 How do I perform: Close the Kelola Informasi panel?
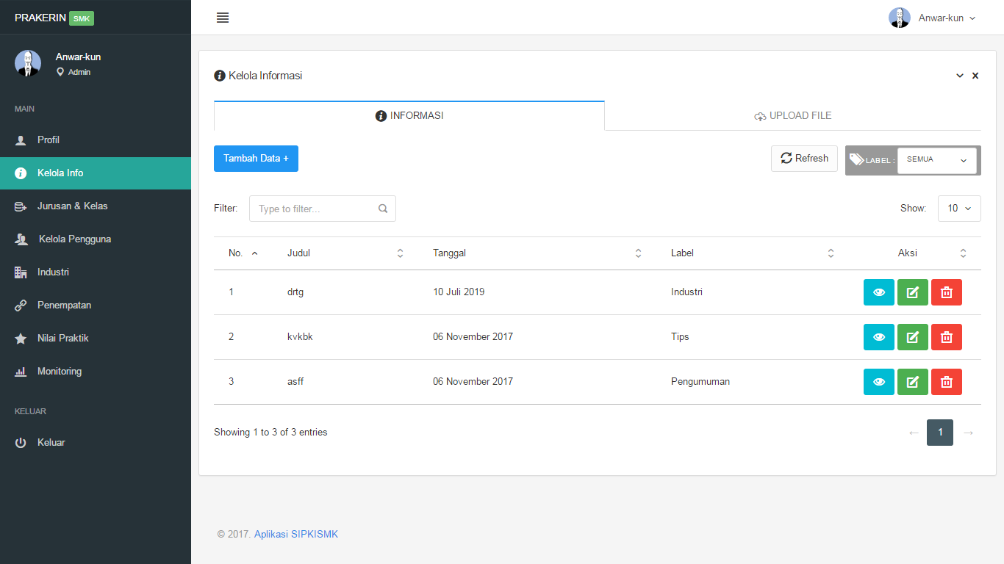click(975, 76)
